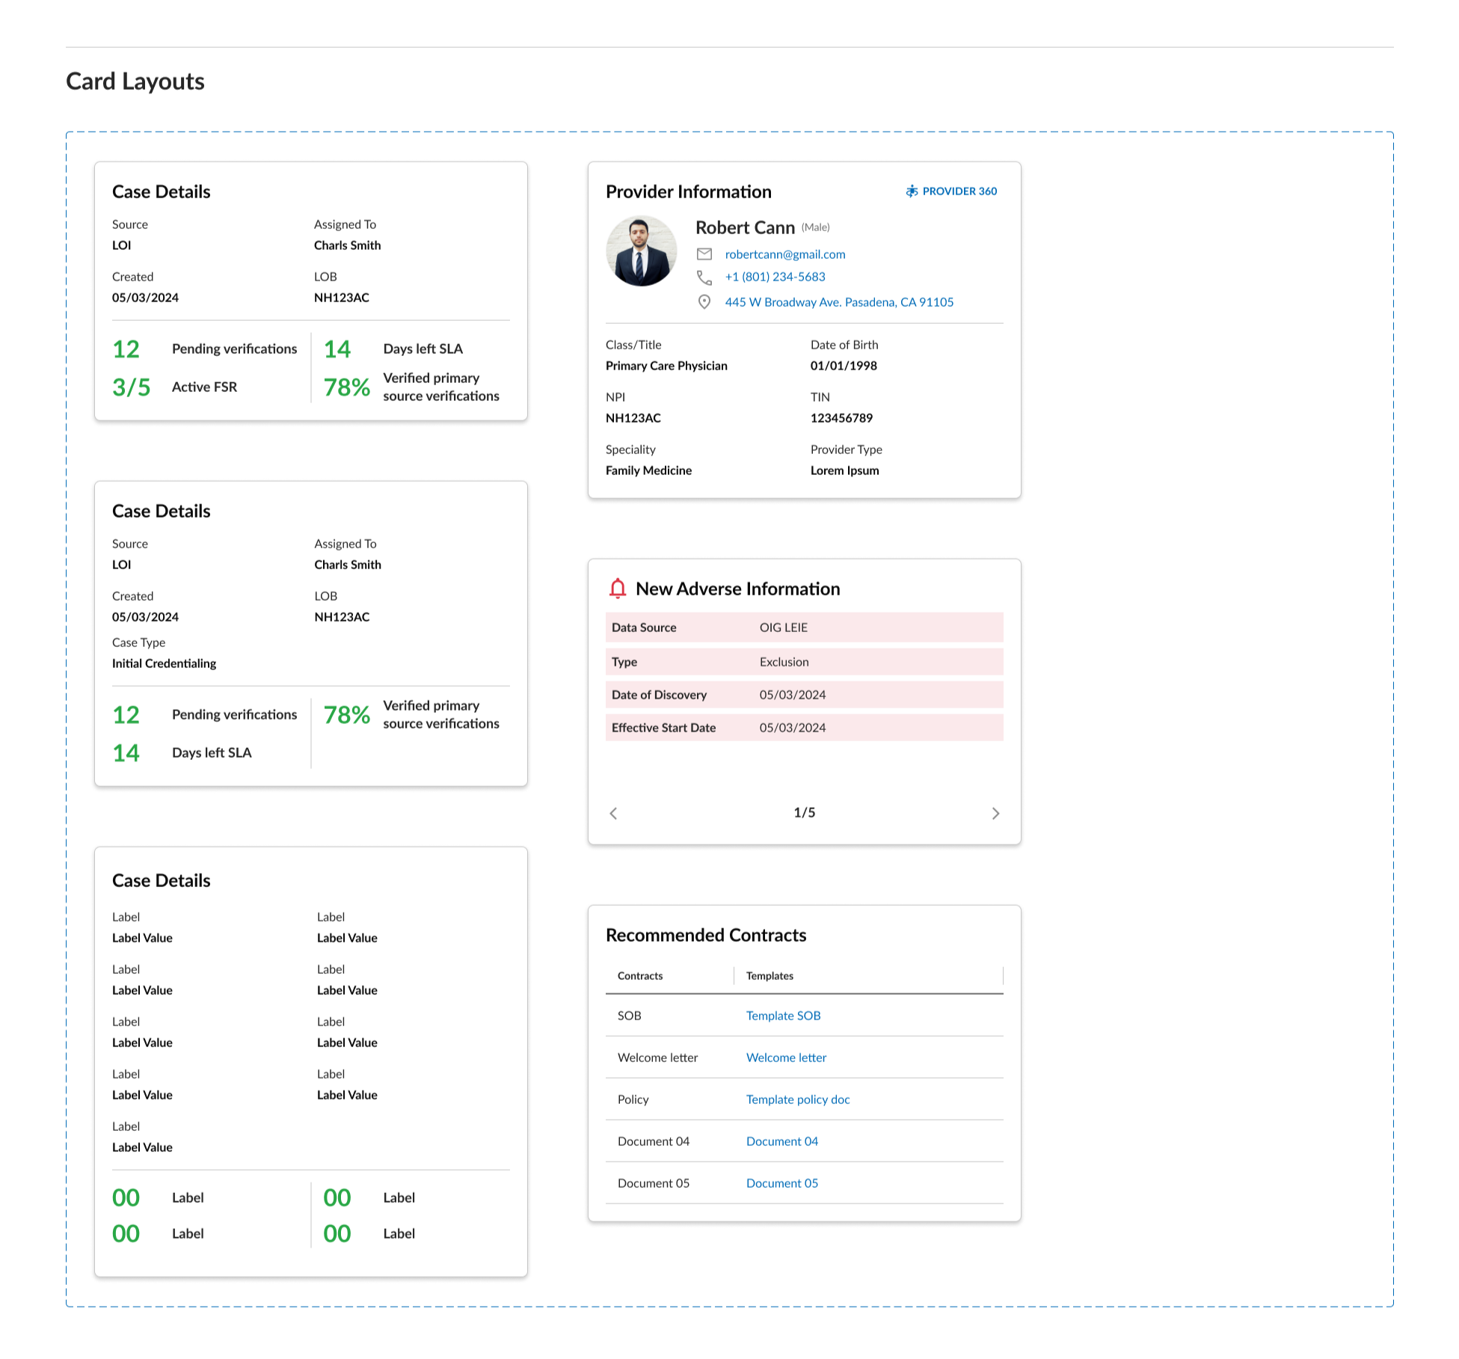Go to previous adverse information page

[613, 813]
